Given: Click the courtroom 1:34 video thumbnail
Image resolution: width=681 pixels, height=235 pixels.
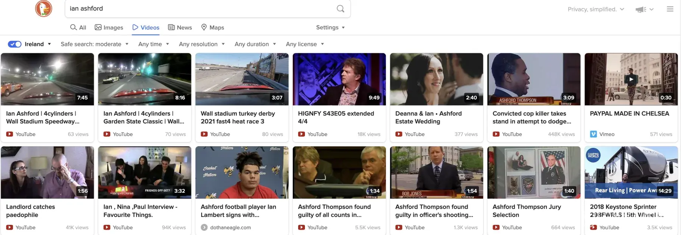Looking at the screenshot, I should click(x=339, y=172).
